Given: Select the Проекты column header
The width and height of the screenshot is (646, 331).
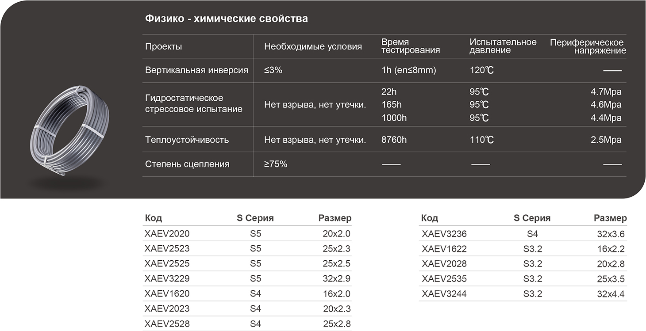Looking at the screenshot, I should pos(163,46).
